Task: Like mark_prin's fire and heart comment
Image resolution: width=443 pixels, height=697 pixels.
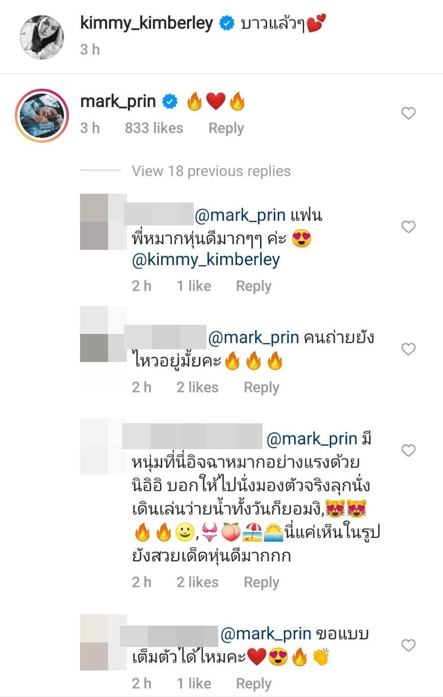Action: tap(408, 113)
